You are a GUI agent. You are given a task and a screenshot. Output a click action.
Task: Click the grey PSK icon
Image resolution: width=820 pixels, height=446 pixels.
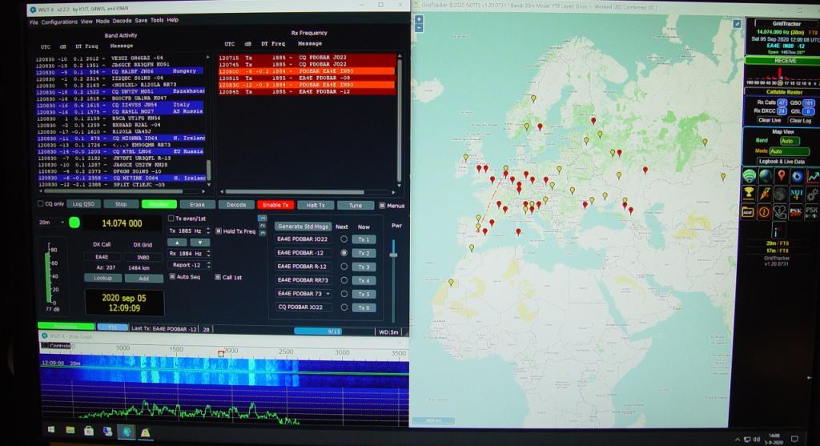(812, 211)
